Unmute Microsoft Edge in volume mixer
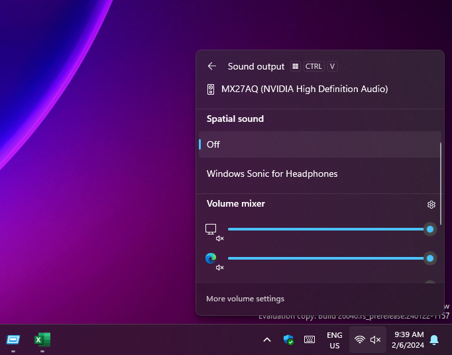The image size is (452, 355). click(x=213, y=262)
